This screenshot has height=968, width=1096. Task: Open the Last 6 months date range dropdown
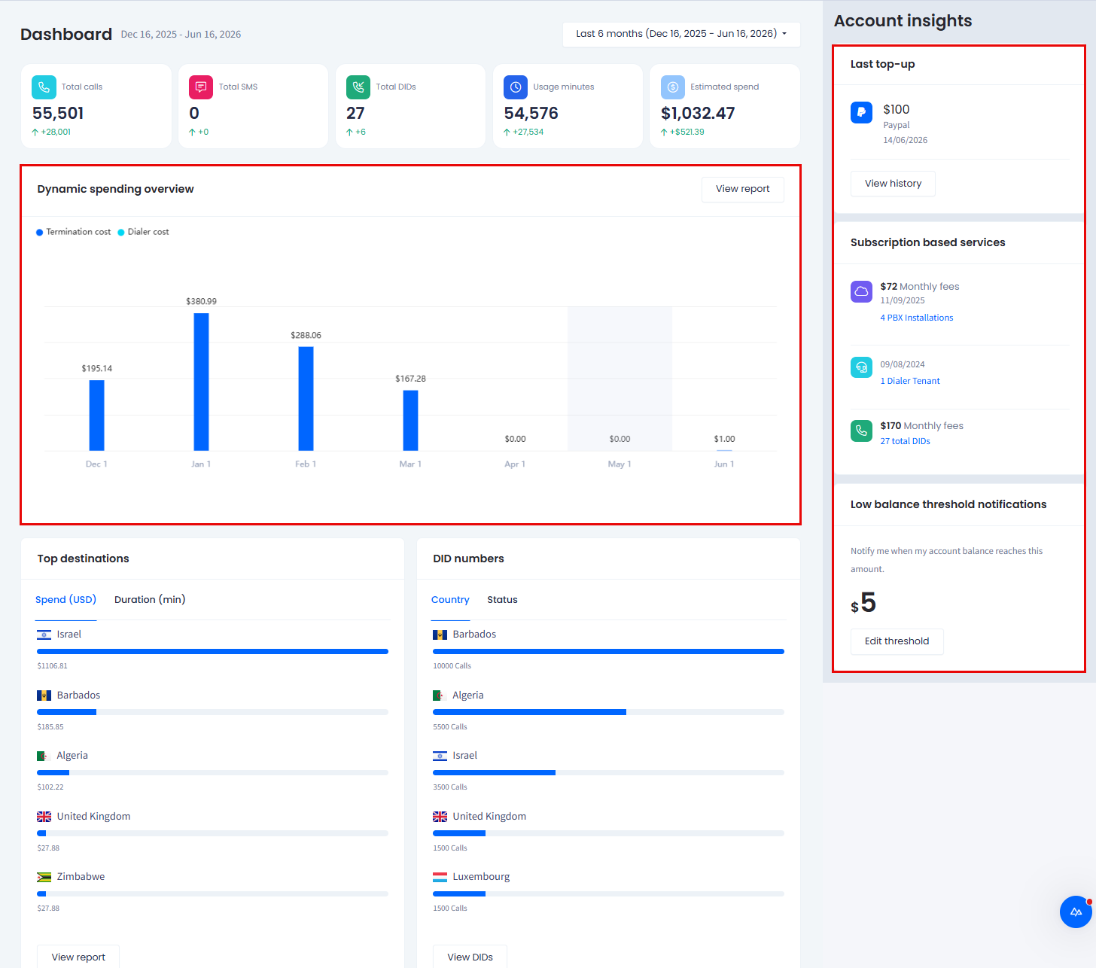click(681, 34)
